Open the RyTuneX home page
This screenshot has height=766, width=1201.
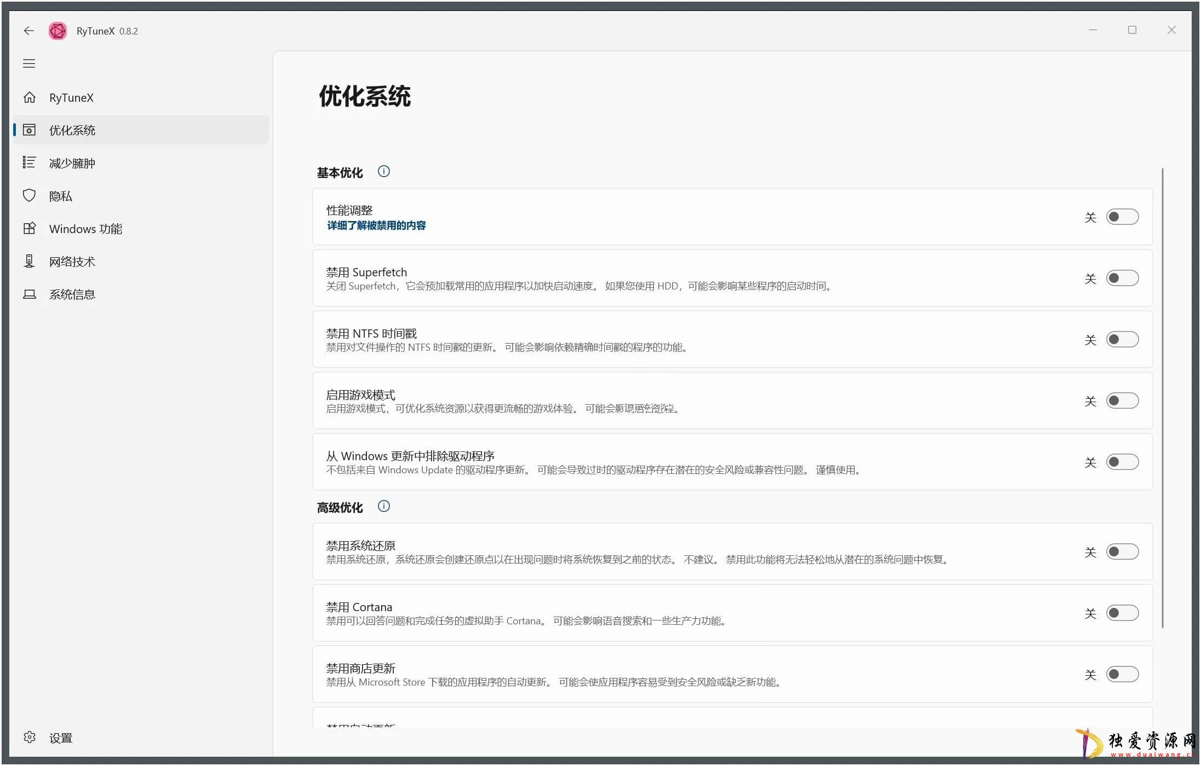click(x=141, y=97)
